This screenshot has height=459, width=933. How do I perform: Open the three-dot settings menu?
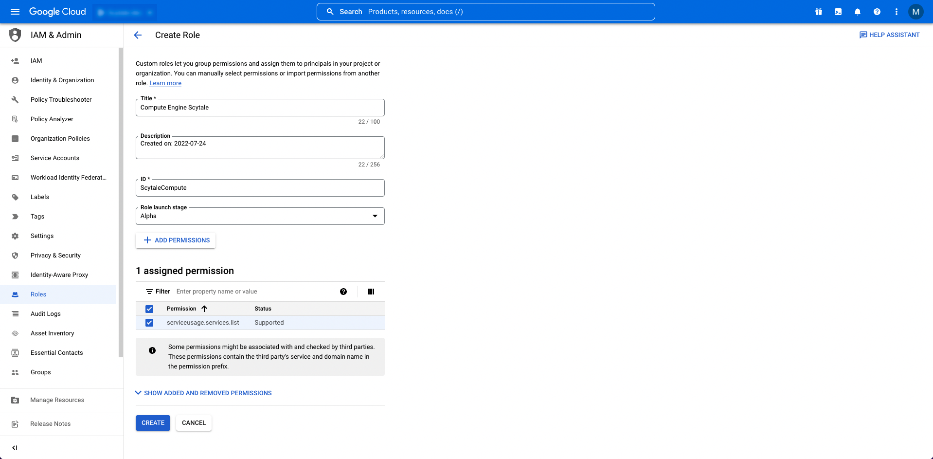[x=897, y=12]
